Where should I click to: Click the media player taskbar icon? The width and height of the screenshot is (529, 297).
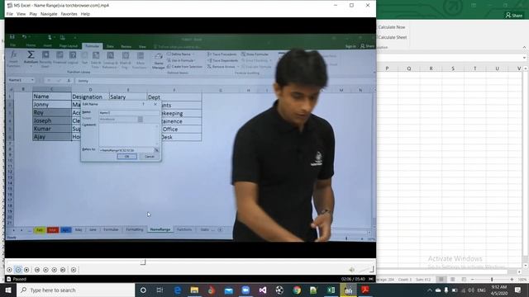click(348, 290)
